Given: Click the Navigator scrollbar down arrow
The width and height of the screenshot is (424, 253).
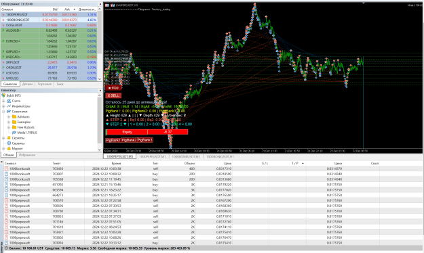Looking at the screenshot, I should coord(100,150).
